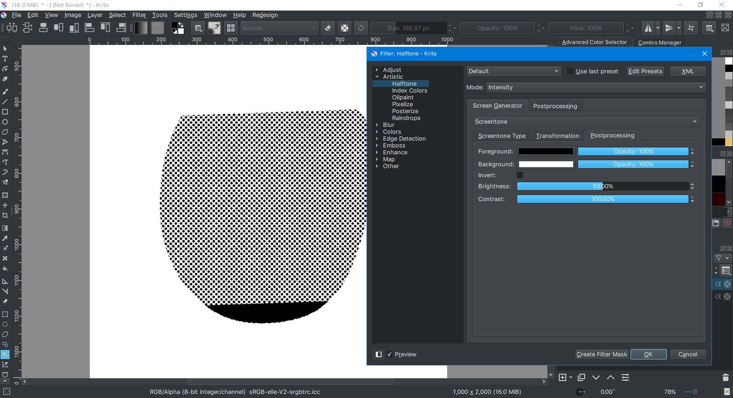733x398 pixels.
Task: Toggle the Preview checkbox
Action: [x=389, y=354]
